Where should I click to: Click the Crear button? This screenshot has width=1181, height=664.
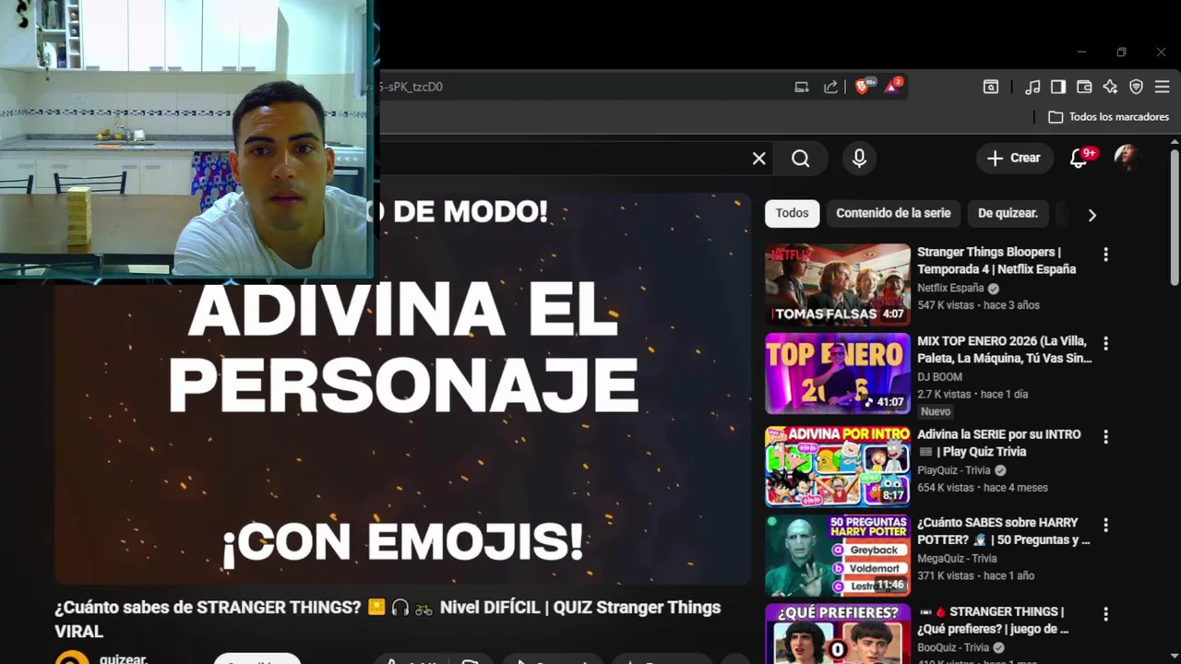pos(1014,158)
